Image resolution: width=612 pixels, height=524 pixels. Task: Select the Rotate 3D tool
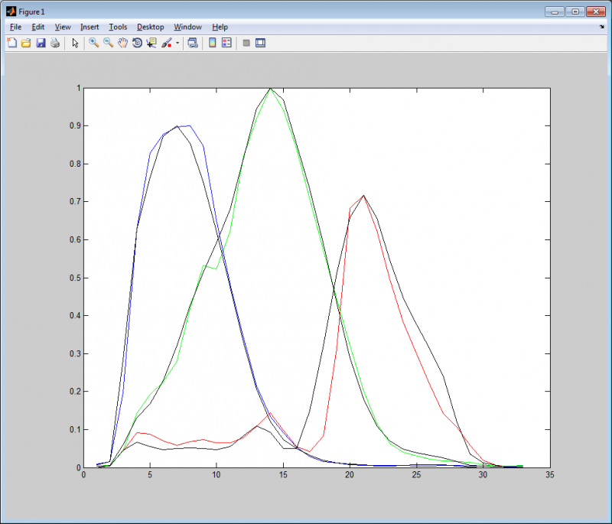point(137,43)
